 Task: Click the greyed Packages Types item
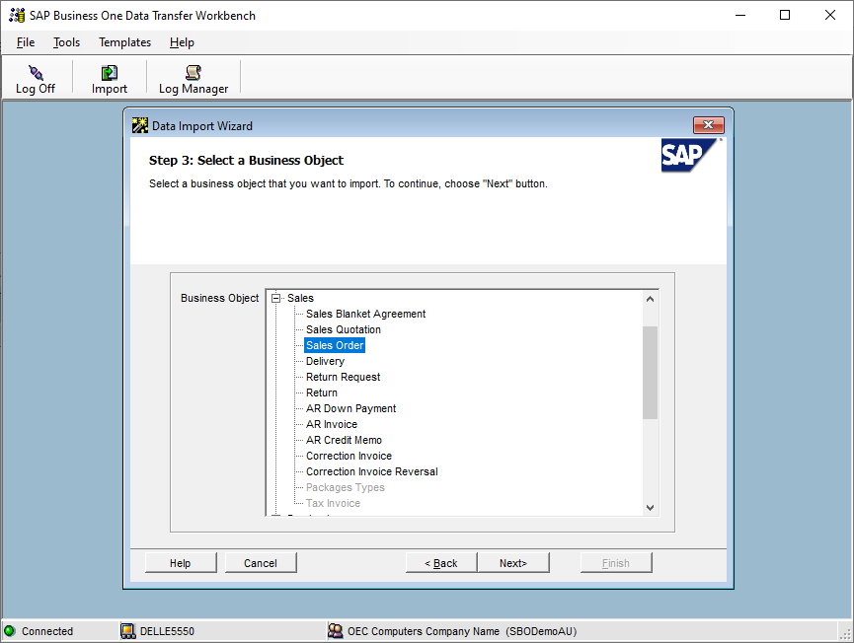tap(345, 487)
